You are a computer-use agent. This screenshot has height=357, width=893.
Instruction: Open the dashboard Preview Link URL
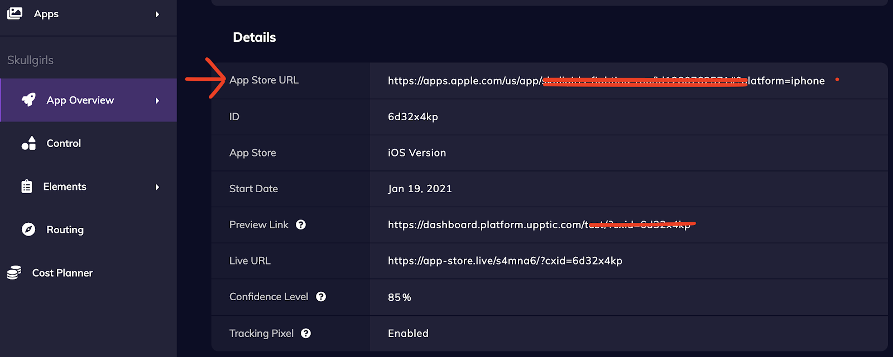[x=539, y=224]
